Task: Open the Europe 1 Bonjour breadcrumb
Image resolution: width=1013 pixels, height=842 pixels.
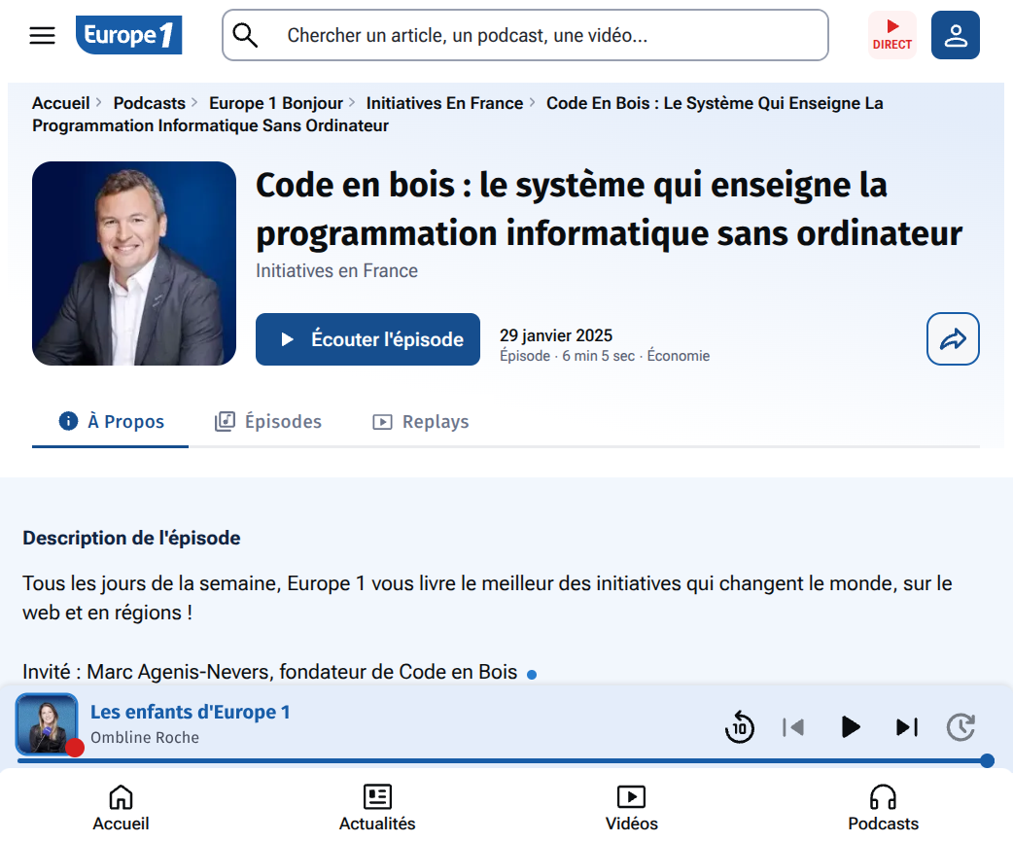Action: (x=276, y=103)
